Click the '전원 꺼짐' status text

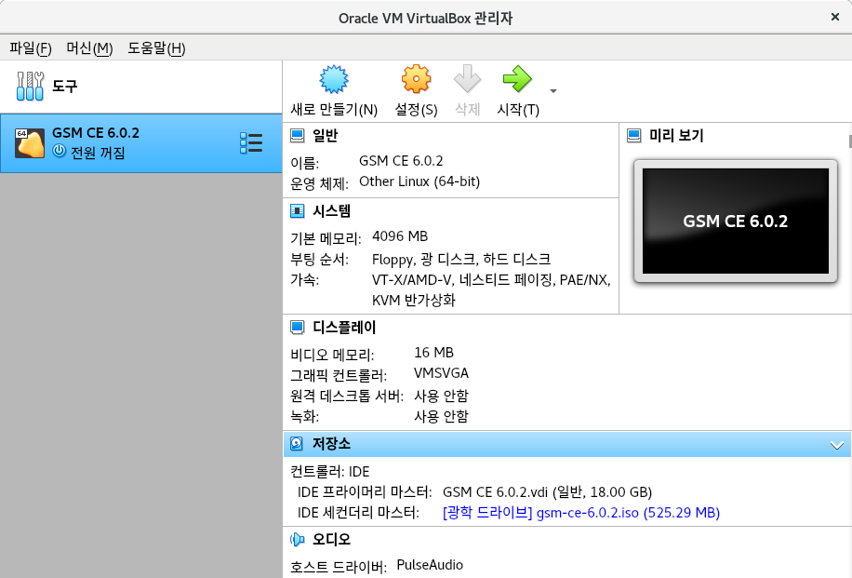pyautogui.click(x=98, y=153)
